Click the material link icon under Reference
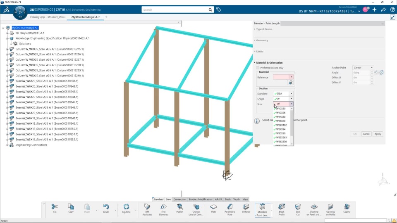397x223 pixels. pos(290,83)
